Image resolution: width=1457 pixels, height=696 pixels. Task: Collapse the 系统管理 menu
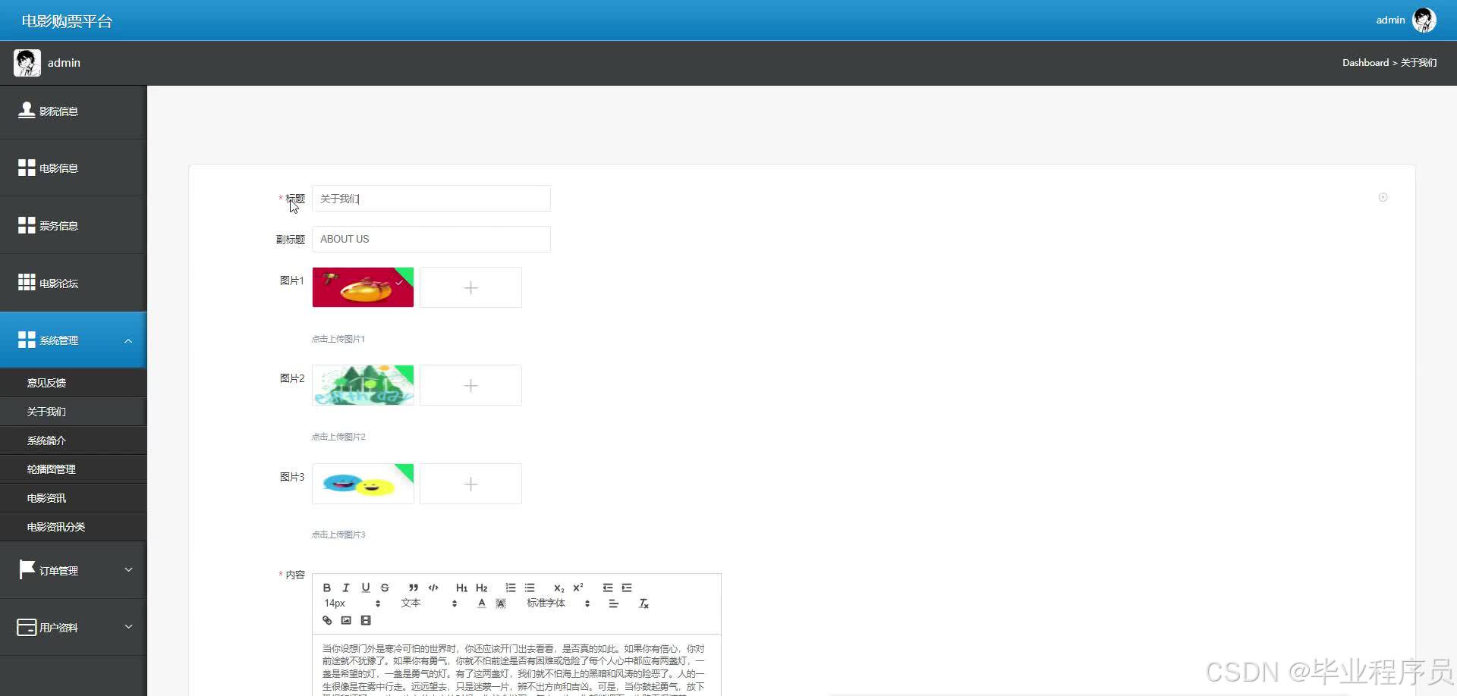click(73, 340)
